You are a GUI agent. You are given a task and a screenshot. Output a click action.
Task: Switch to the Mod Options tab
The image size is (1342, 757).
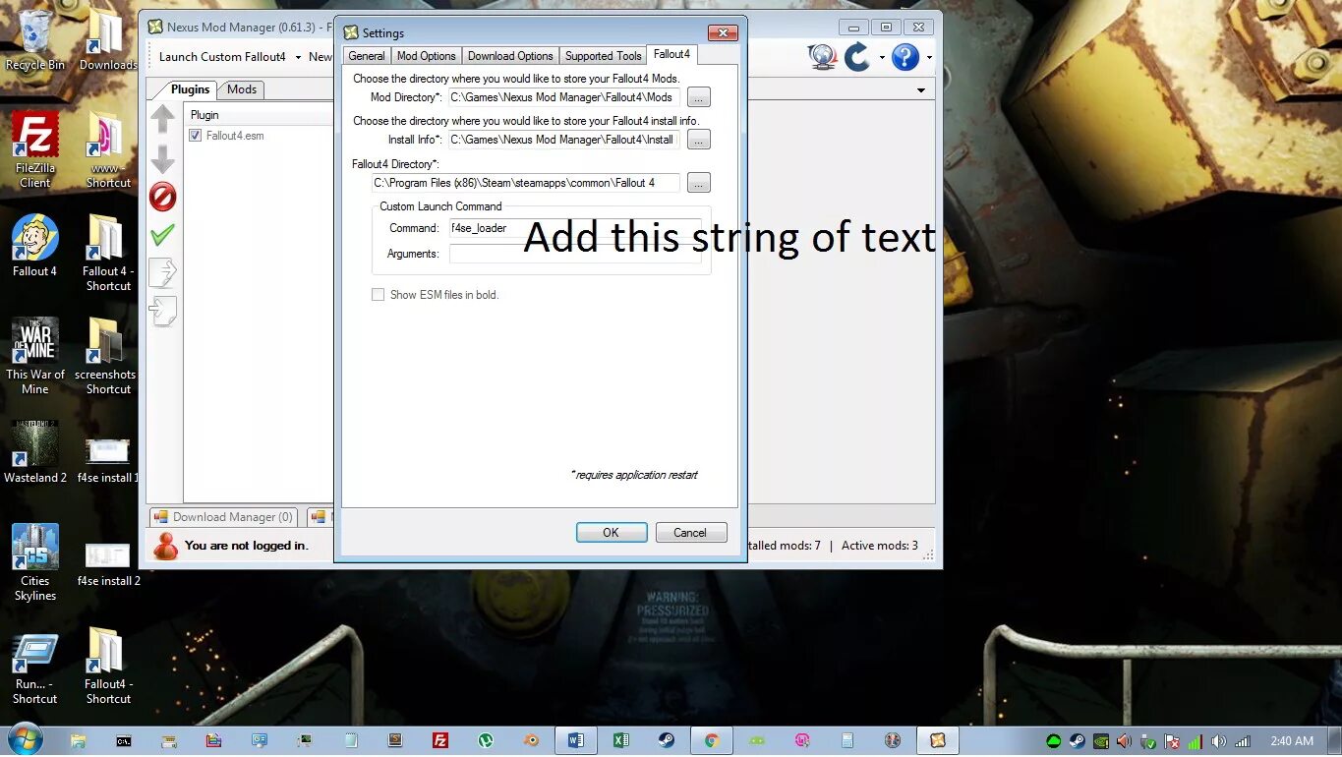[x=426, y=56]
